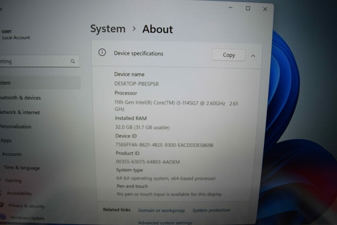The height and width of the screenshot is (225, 337).
Task: Focus the Find a setting search box
Action: [x=39, y=61]
